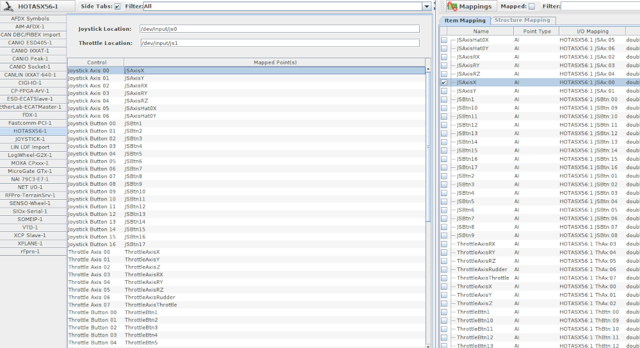Select the Throttle Button 04 row
Screen dimensions: 640x348
tap(246, 343)
